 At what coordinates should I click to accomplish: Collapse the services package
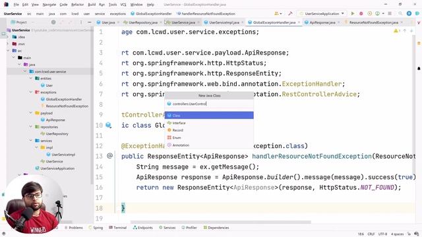click(x=30, y=140)
